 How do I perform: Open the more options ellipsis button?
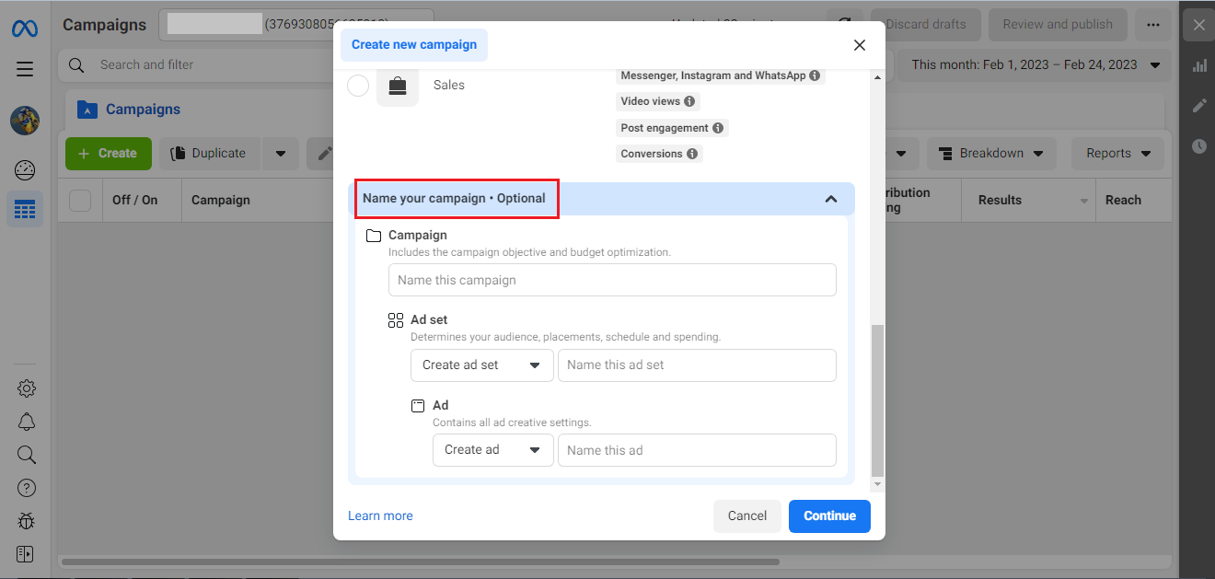(x=1153, y=25)
